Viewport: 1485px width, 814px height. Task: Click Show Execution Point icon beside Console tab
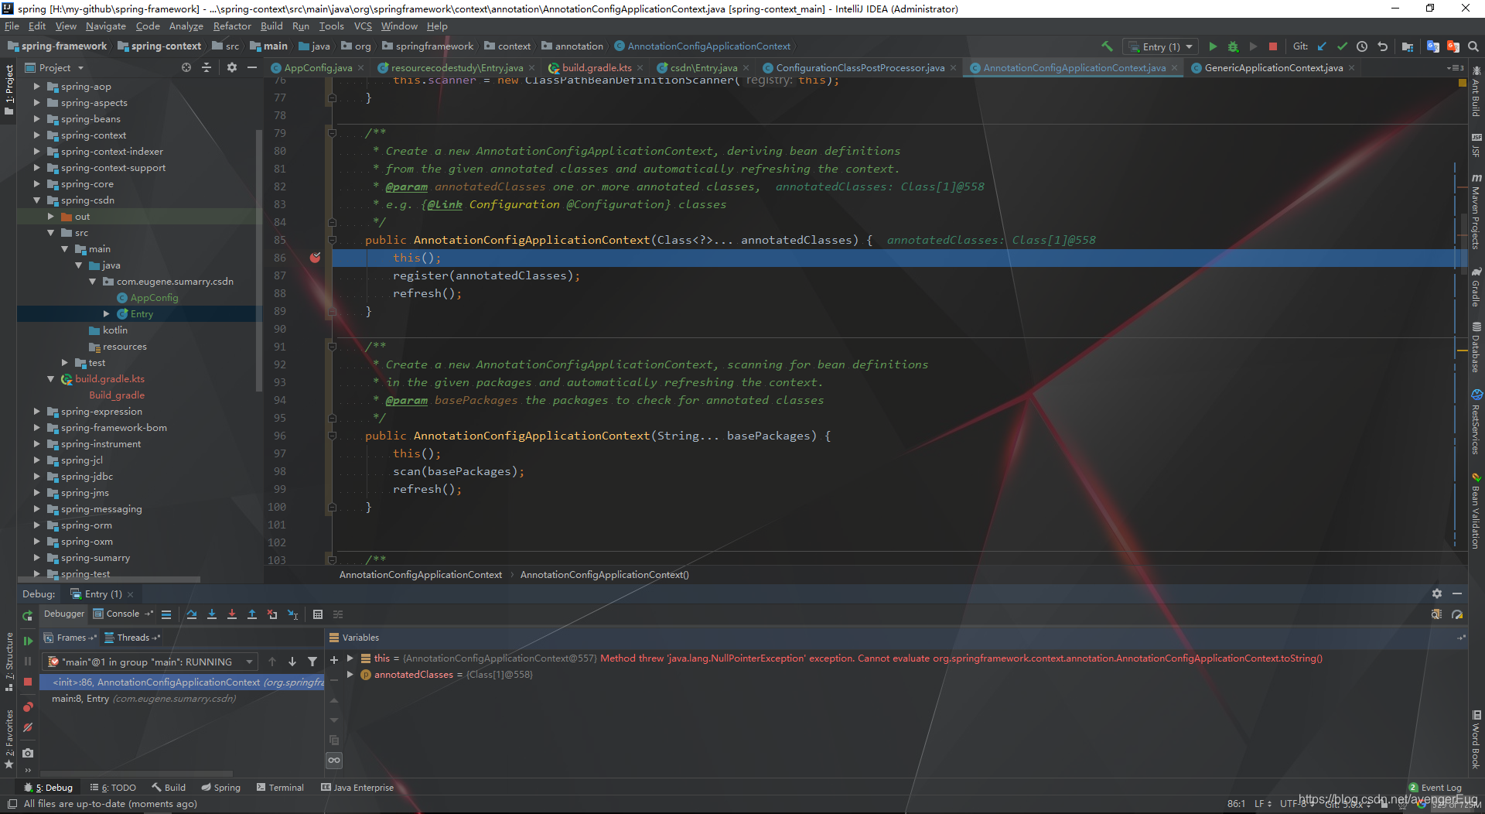(166, 614)
